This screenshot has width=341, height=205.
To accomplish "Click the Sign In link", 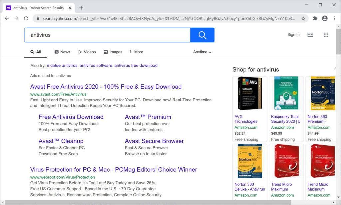I will (x=293, y=35).
